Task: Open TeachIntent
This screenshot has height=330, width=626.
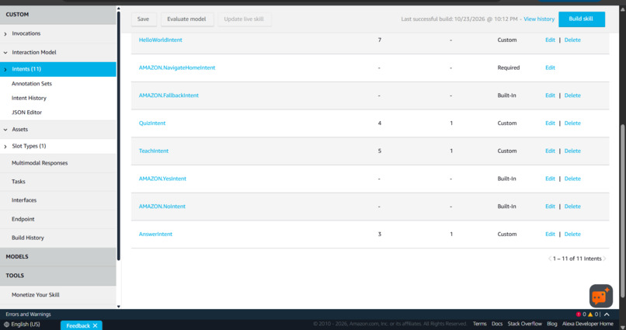Action: tap(154, 151)
